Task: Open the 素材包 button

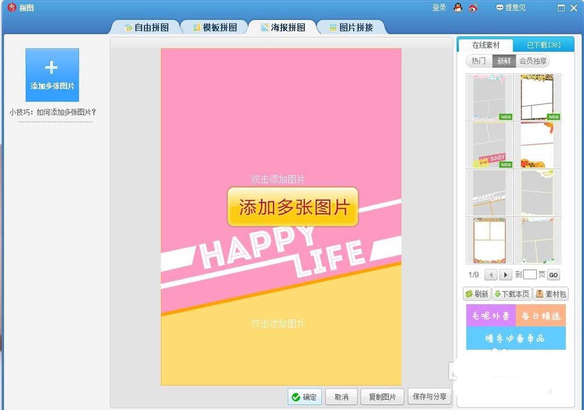Action: click(x=551, y=294)
